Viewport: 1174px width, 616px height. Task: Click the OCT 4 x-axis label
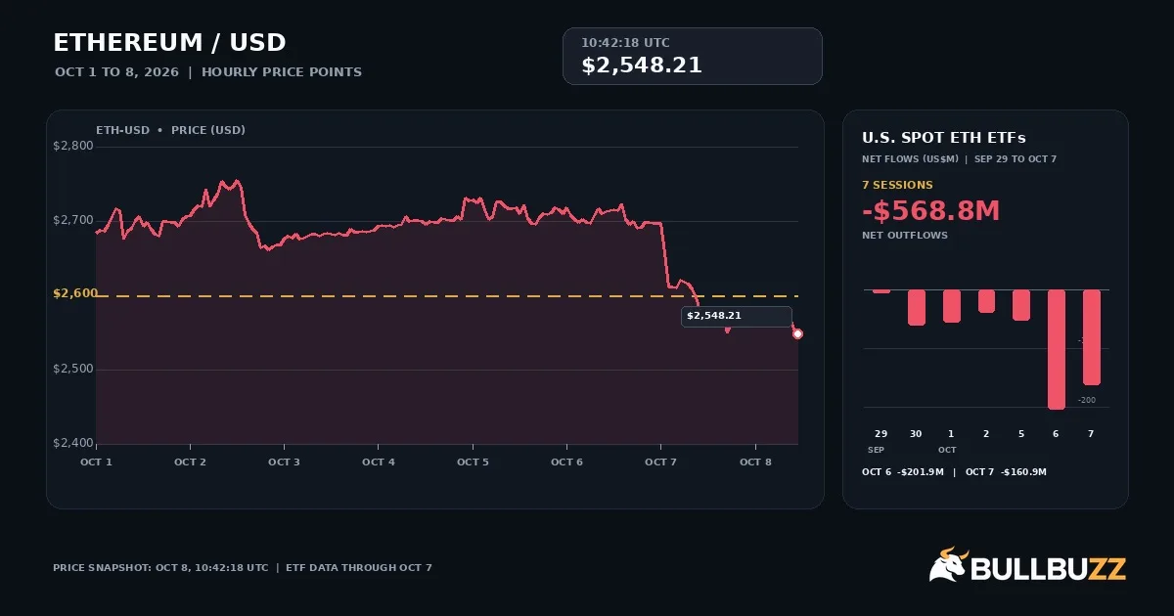point(379,462)
